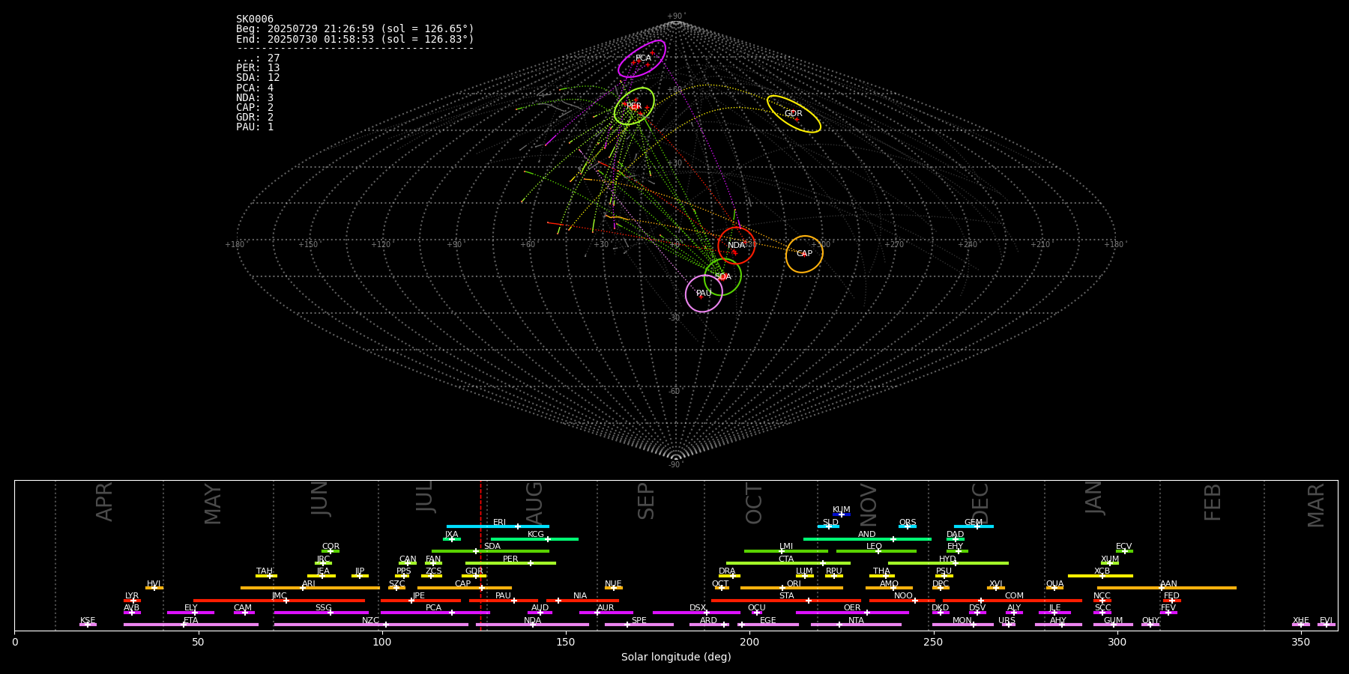Viewport: 1349px width, 674px height.
Task: Click the LEO shower bar in timeline
Action: point(876,551)
